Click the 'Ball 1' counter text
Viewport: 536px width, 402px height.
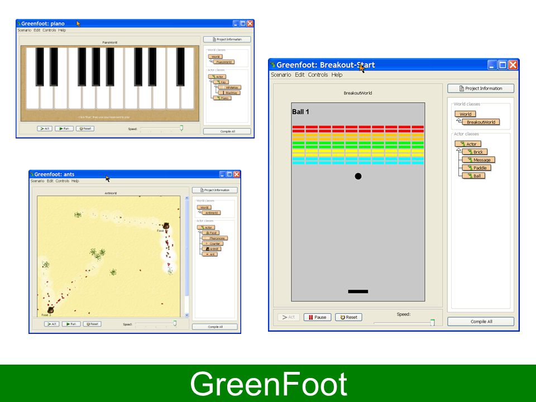tap(300, 112)
